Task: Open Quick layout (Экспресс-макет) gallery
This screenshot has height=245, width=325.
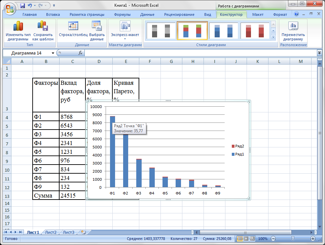Action: [125, 31]
